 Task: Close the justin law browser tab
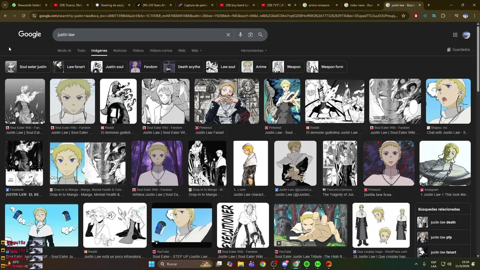pos(420,5)
